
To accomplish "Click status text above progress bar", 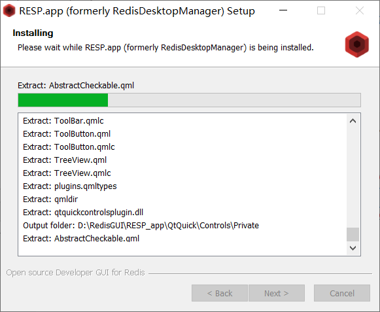I will tap(76, 85).
